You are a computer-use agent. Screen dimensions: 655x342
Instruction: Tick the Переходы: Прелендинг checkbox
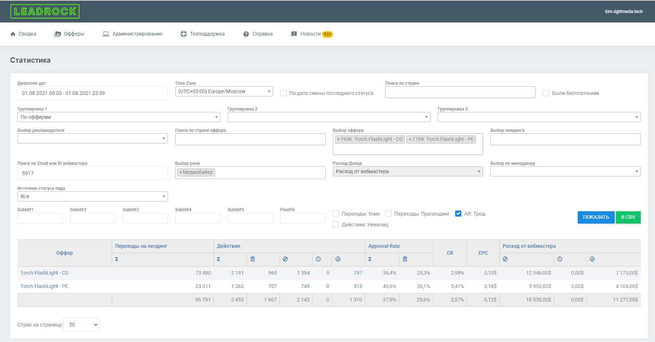pos(388,214)
